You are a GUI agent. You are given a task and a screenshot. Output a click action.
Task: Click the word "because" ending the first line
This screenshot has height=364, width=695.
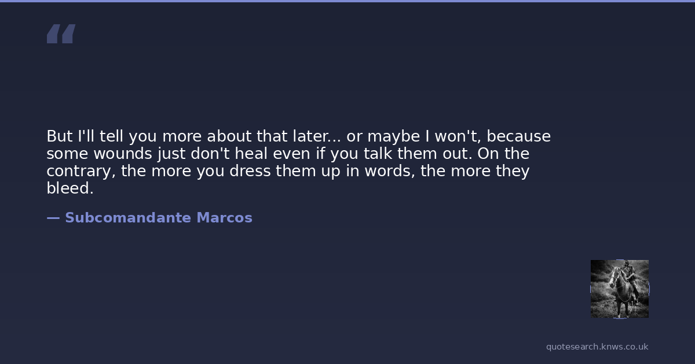[518, 137]
